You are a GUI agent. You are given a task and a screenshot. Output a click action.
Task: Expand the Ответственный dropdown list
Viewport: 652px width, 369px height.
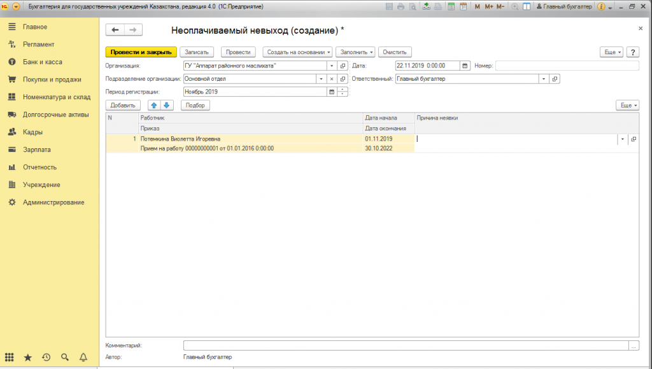544,79
